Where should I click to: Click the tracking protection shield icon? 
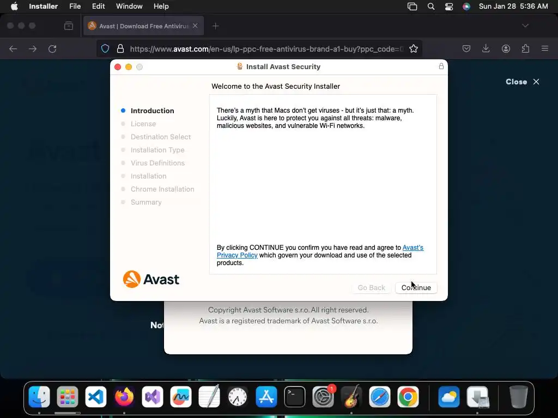105,48
